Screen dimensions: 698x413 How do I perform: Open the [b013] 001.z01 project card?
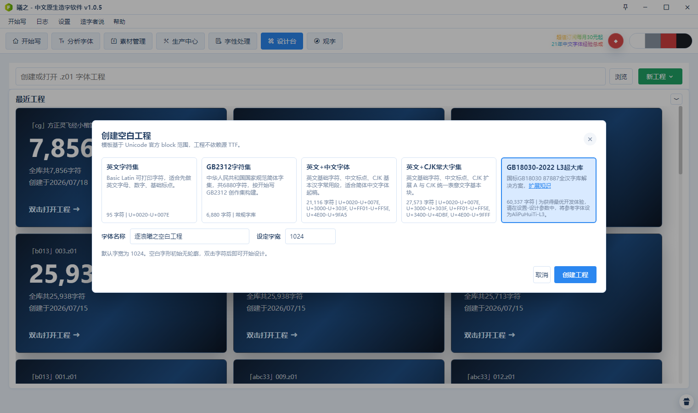point(121,372)
